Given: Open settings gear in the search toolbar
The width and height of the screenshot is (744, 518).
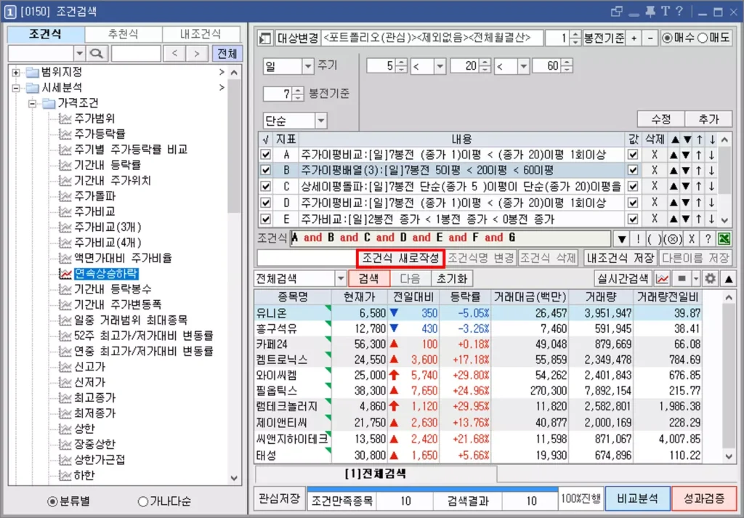Looking at the screenshot, I should click(x=710, y=279).
